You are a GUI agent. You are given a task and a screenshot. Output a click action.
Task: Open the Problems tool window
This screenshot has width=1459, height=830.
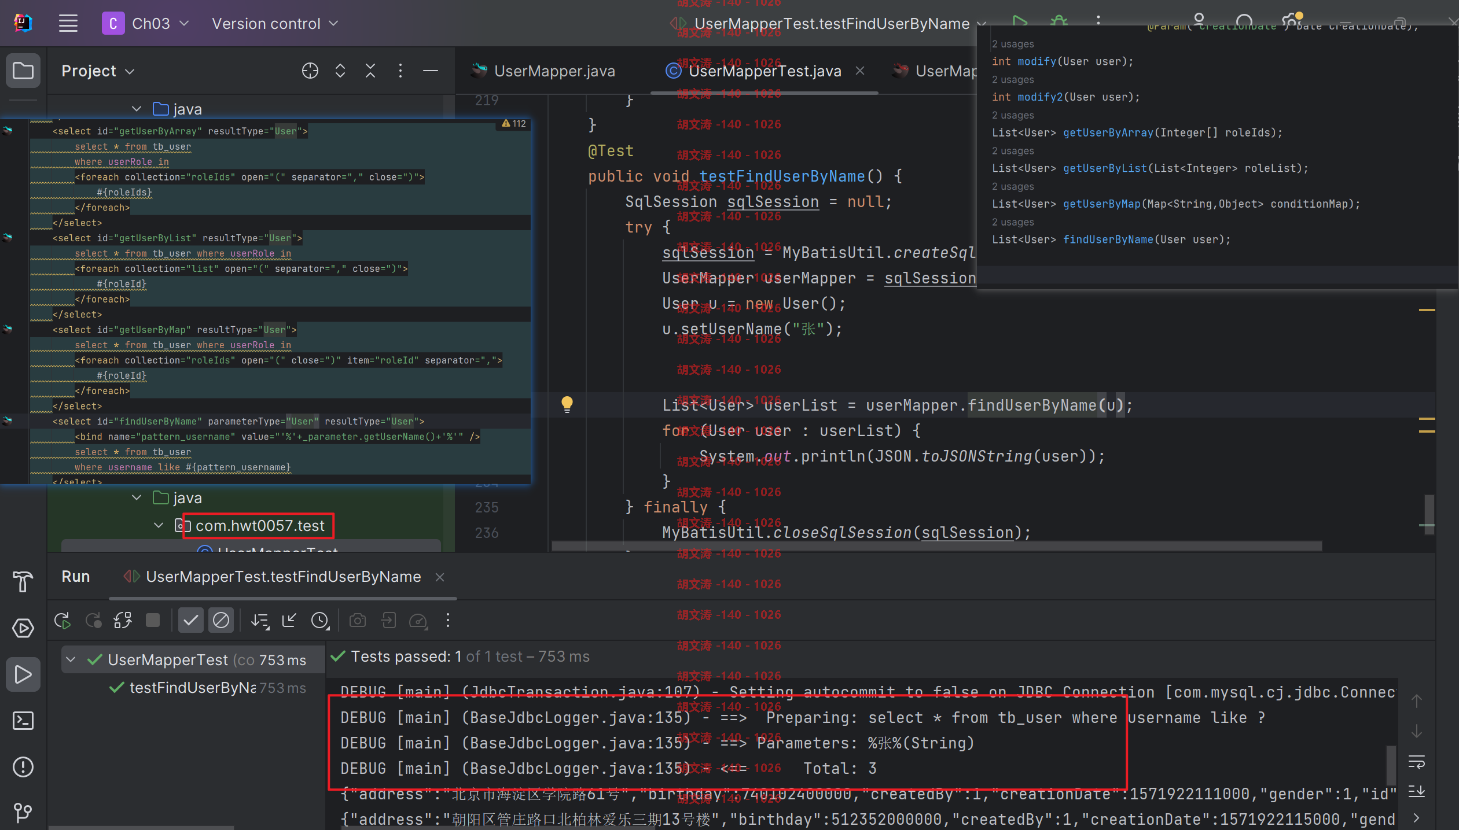click(23, 767)
